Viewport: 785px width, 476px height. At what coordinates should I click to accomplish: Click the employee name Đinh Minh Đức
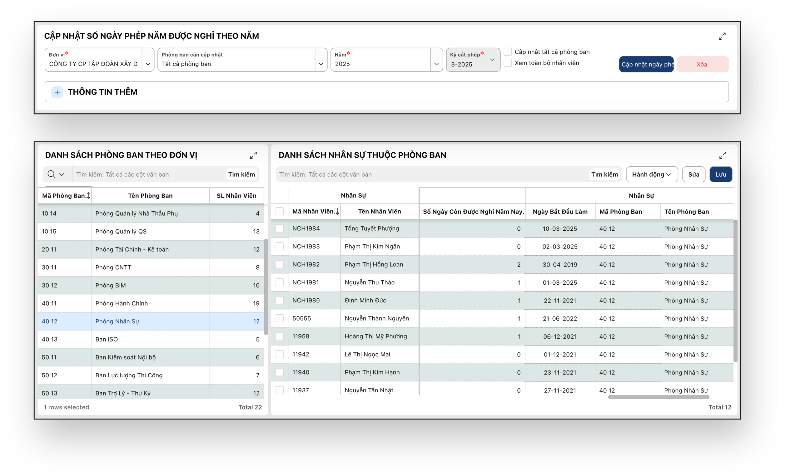[365, 300]
